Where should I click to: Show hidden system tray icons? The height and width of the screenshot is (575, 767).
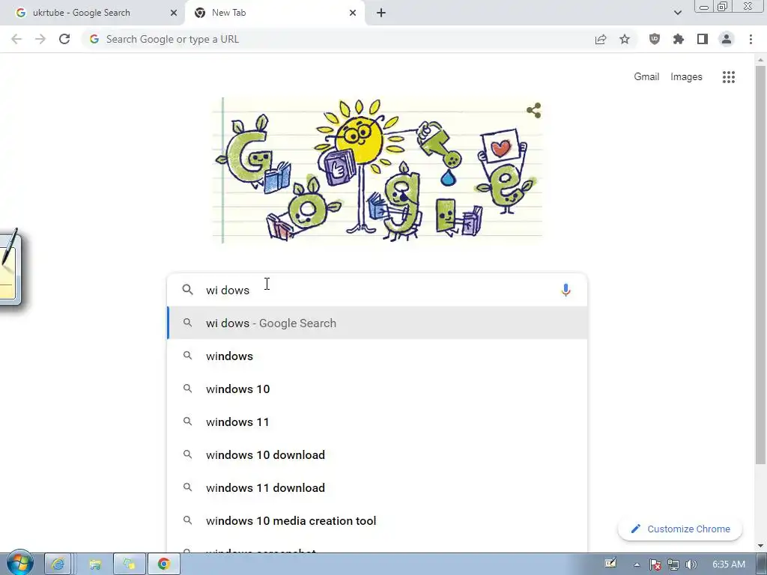pos(637,565)
